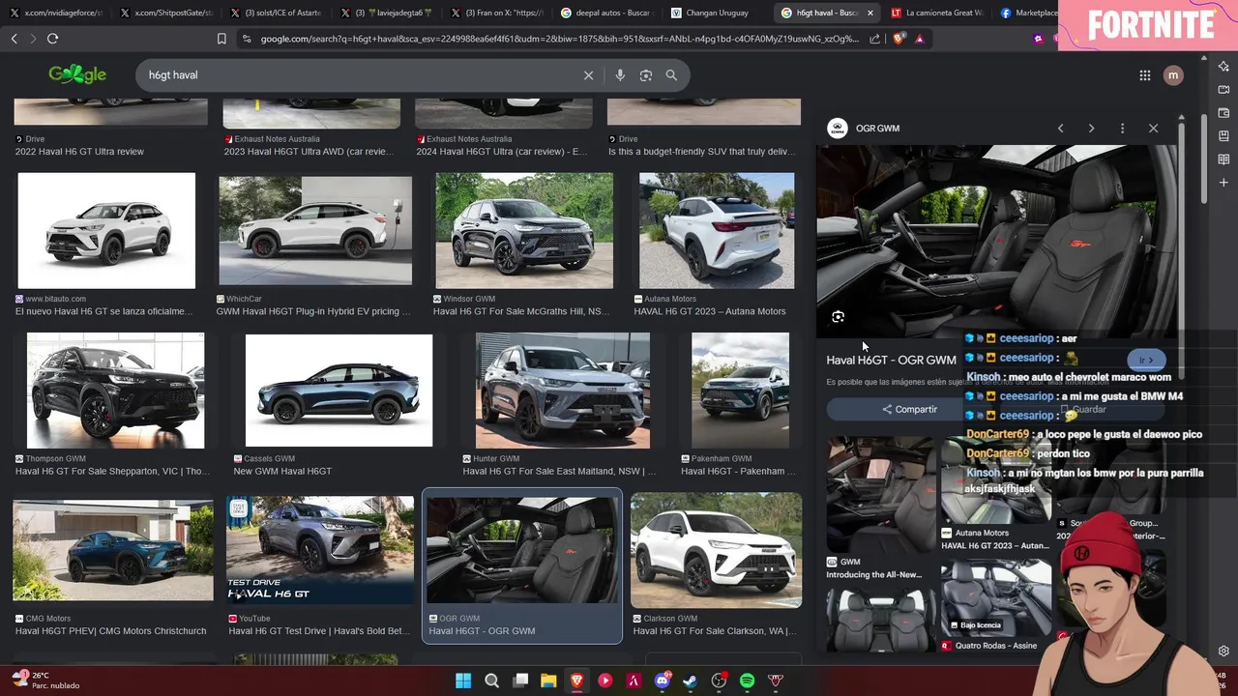1238x696 pixels.
Task: Open the Google apps grid
Action: pyautogui.click(x=1144, y=75)
